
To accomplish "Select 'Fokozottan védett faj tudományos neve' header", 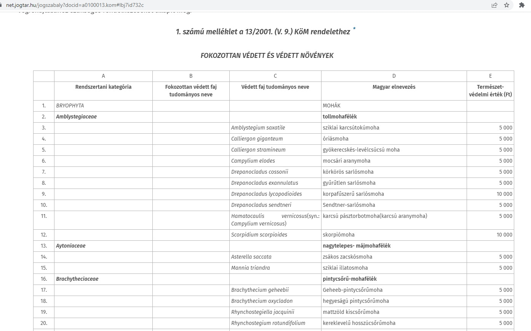I will (x=191, y=91).
